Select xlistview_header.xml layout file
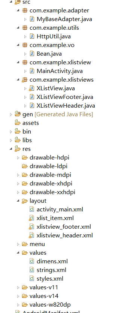Screen dimensions: 137x313 pos(65,236)
